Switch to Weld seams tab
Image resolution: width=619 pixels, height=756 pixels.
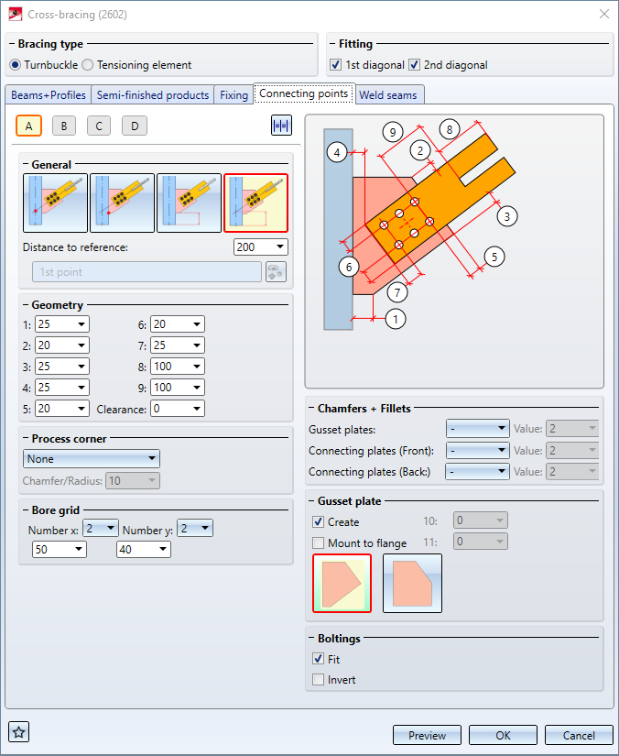(x=388, y=95)
